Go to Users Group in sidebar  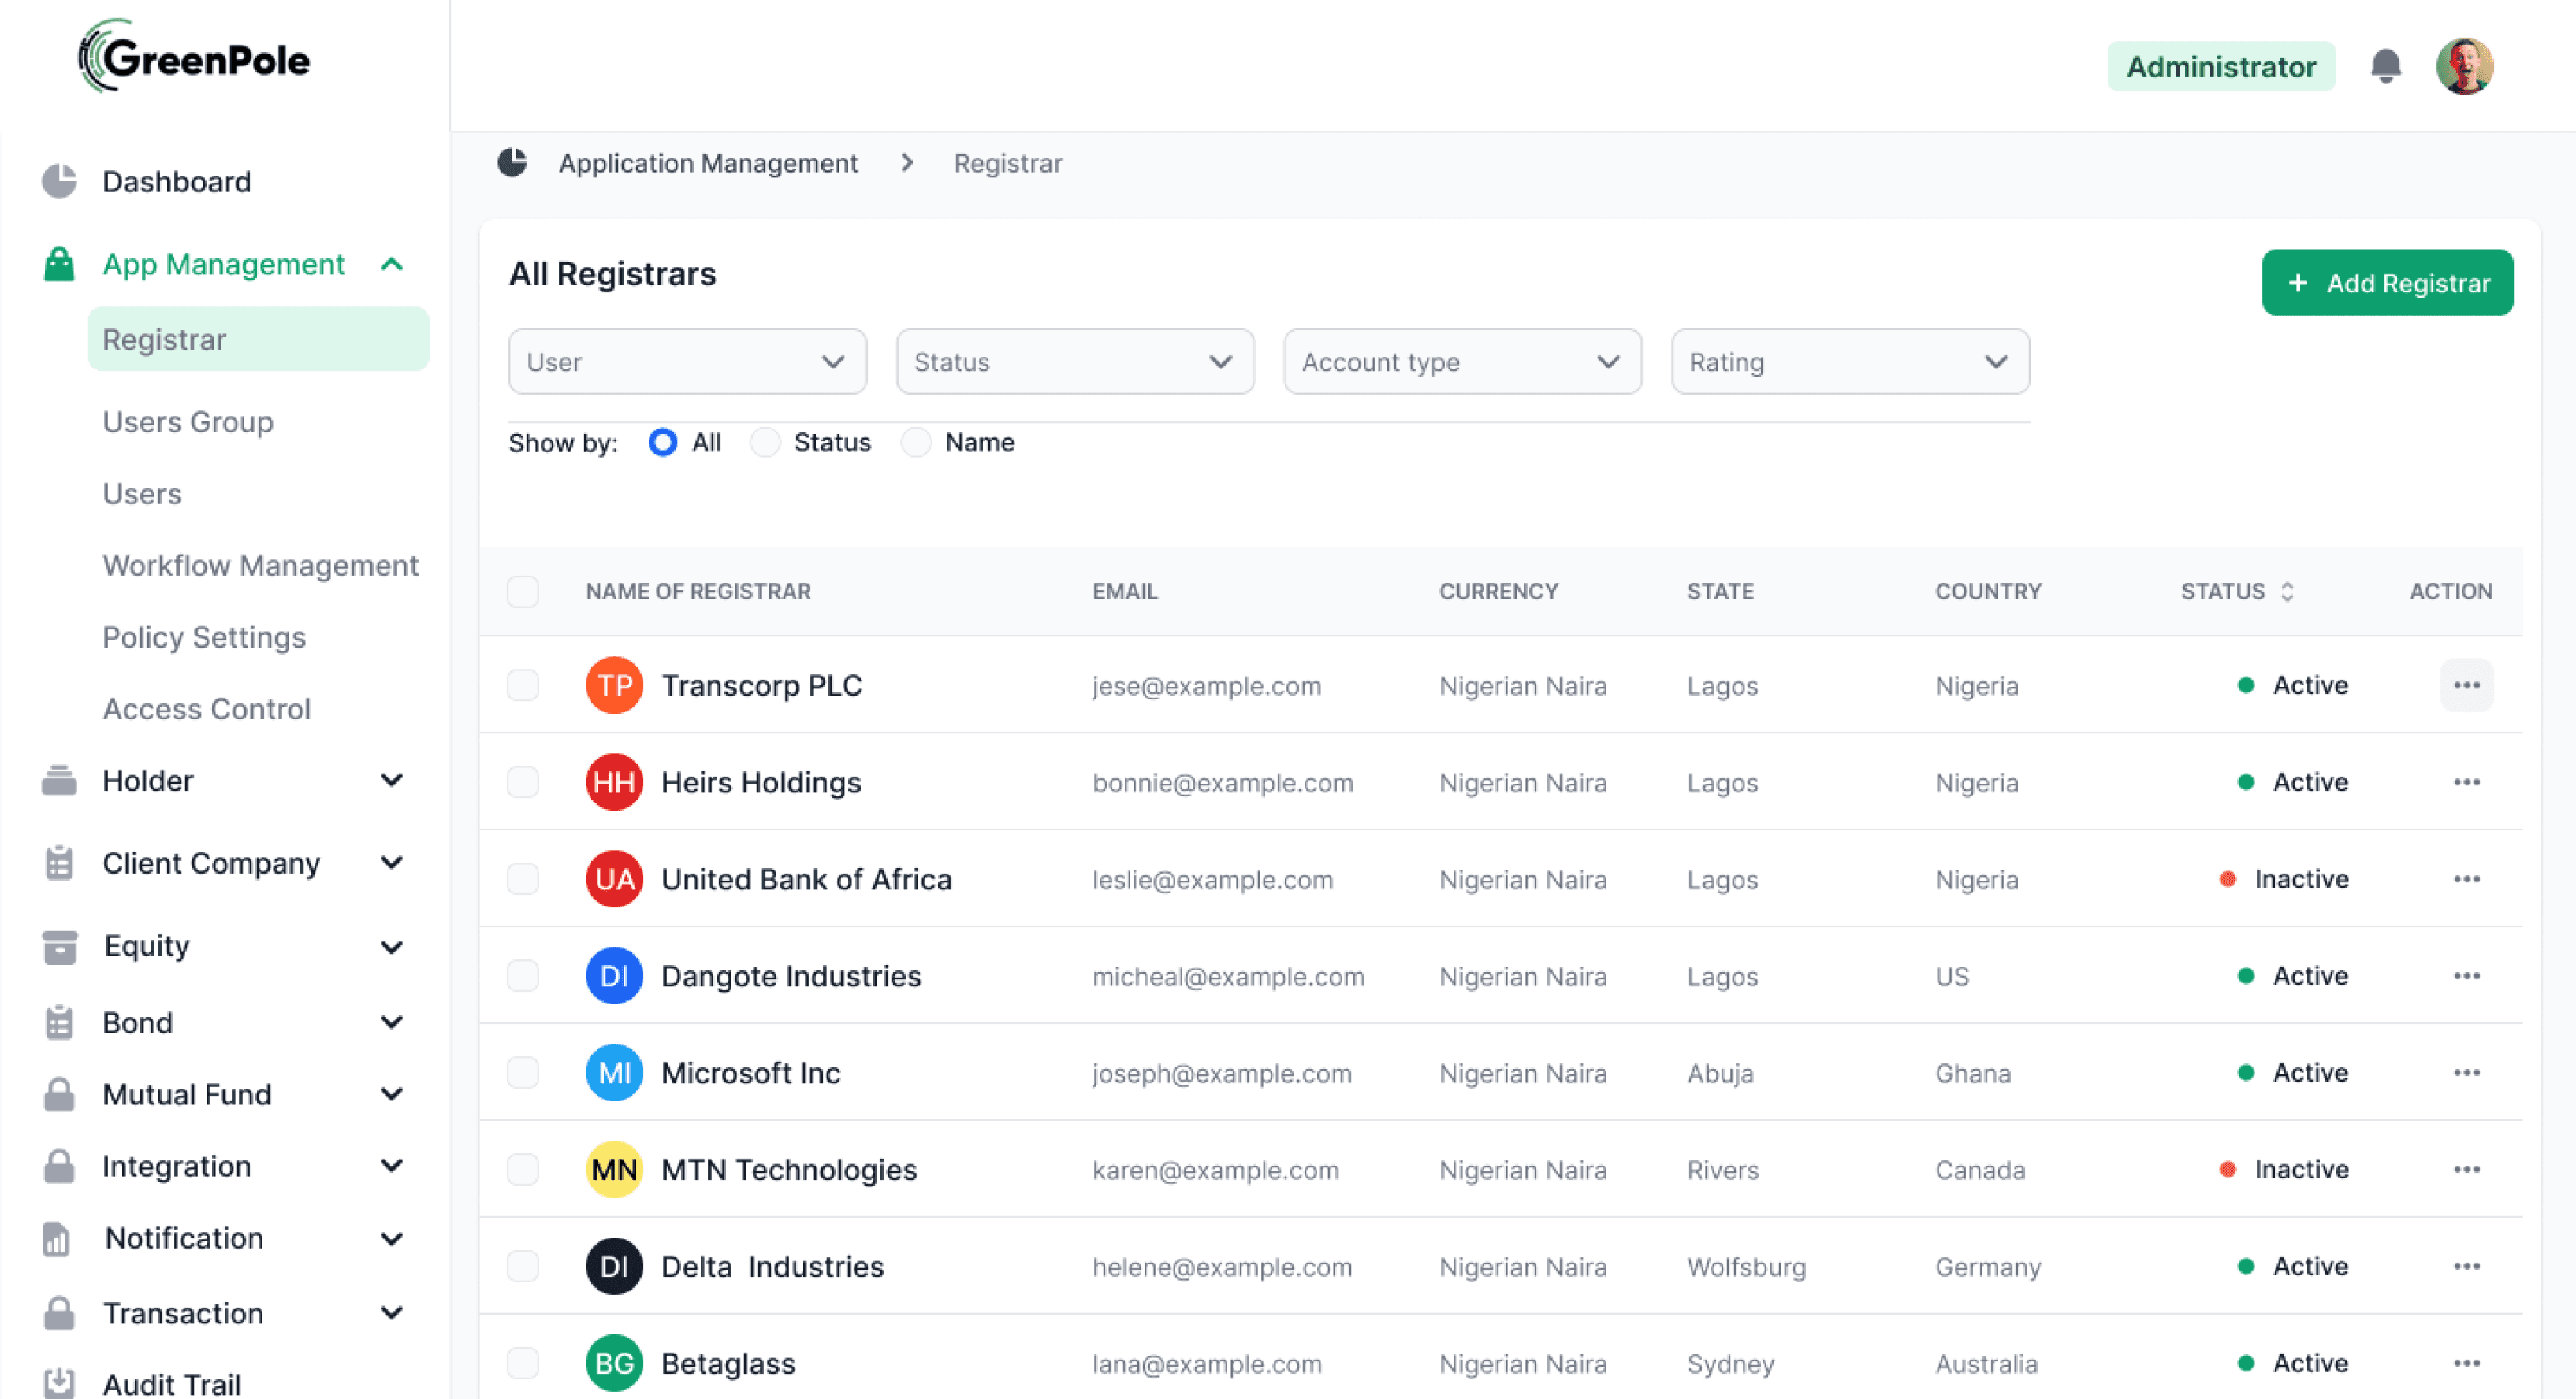coord(188,421)
